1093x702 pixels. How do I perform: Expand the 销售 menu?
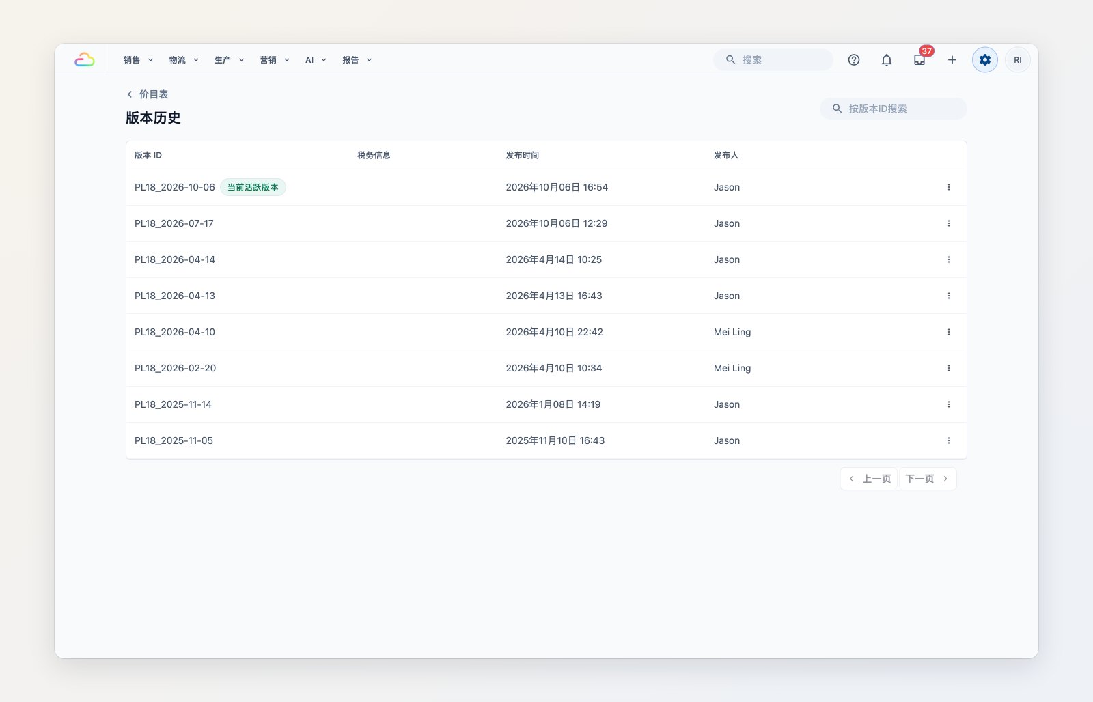pyautogui.click(x=139, y=60)
